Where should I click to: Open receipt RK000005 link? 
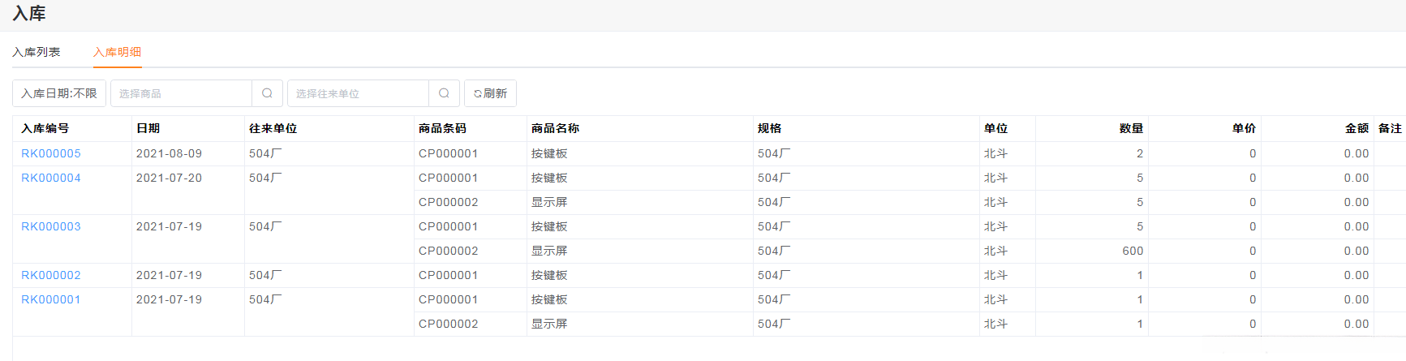point(51,153)
